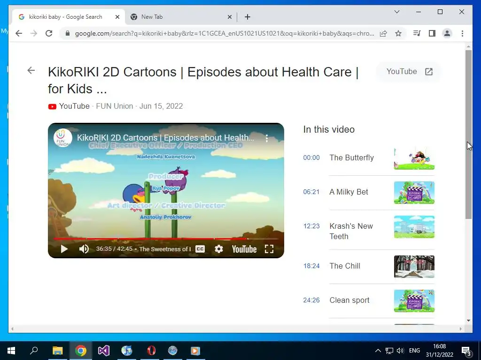481x360 pixels.
Task: Select The Butterfly chapter thumbnail
Action: 414,158
